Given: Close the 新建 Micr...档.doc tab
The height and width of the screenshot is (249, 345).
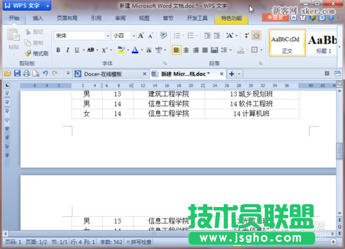Looking at the screenshot, I should (221, 74).
